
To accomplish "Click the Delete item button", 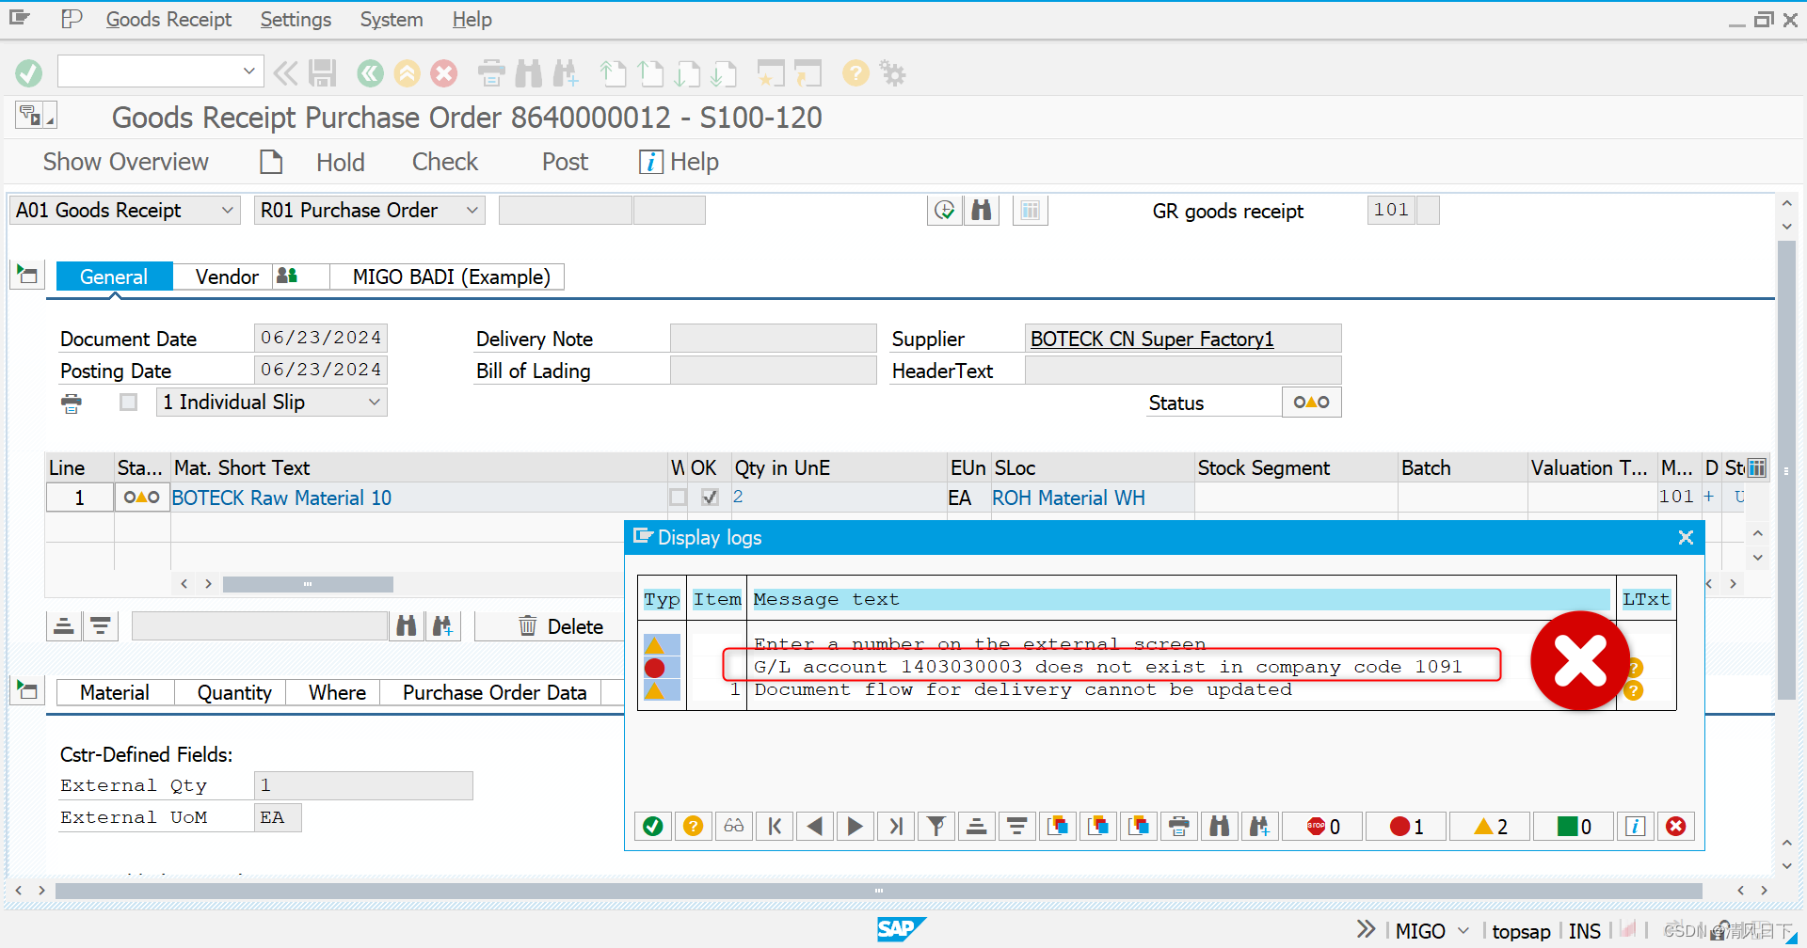I will pos(560,626).
